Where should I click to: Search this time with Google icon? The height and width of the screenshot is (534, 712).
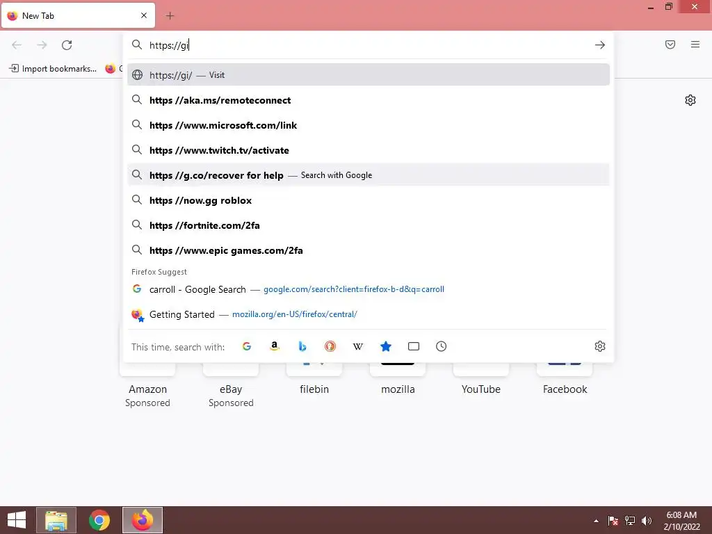pos(247,346)
